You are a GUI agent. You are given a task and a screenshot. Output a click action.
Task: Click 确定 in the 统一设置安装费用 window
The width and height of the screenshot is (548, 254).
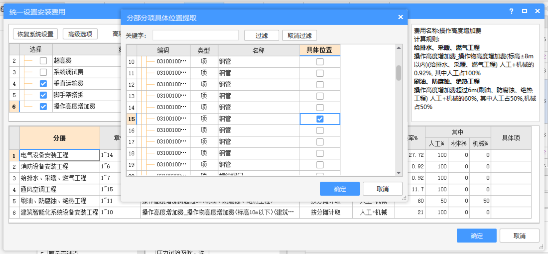coord(477,236)
